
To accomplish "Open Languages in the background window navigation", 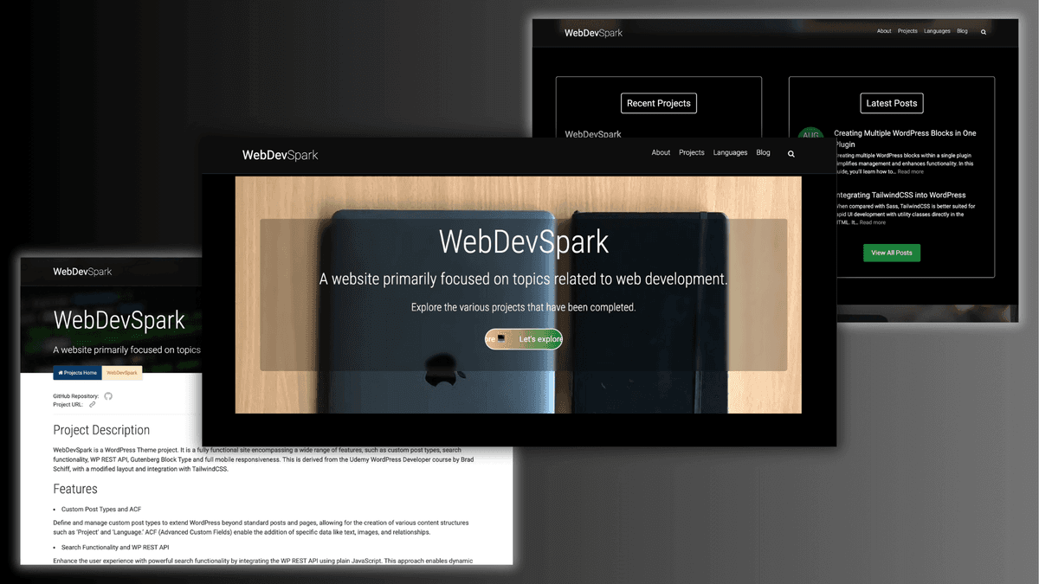I will pos(937,31).
